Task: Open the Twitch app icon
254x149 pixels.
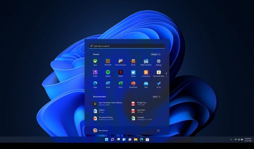Action: point(95,73)
